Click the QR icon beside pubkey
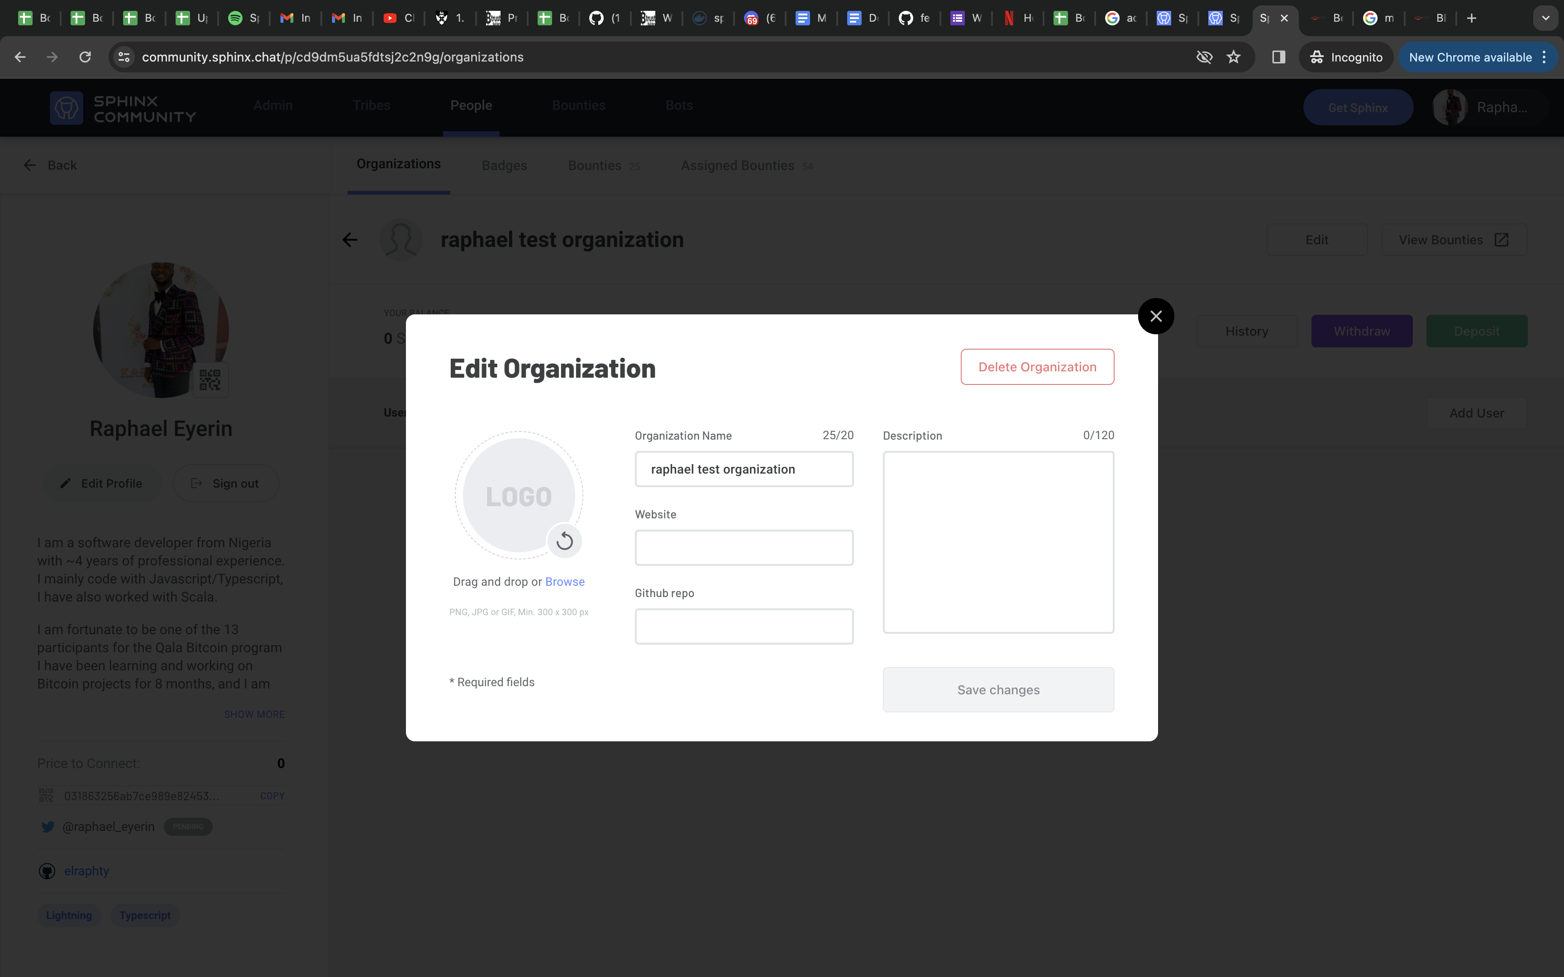The image size is (1564, 977). point(46,796)
